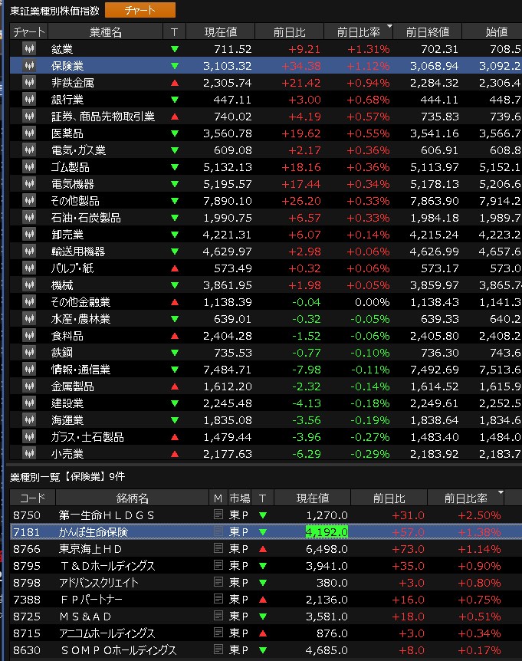Viewport: 522px width, 661px height.
Task: Open chart icon for 鉱業 row
Action: pyautogui.click(x=29, y=49)
